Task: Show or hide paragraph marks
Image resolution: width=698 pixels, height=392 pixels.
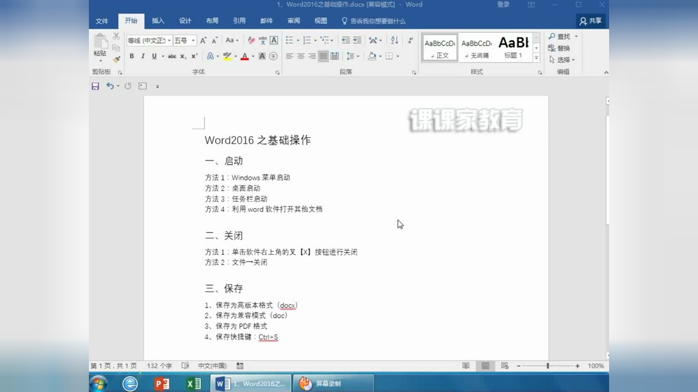Action: (x=411, y=40)
